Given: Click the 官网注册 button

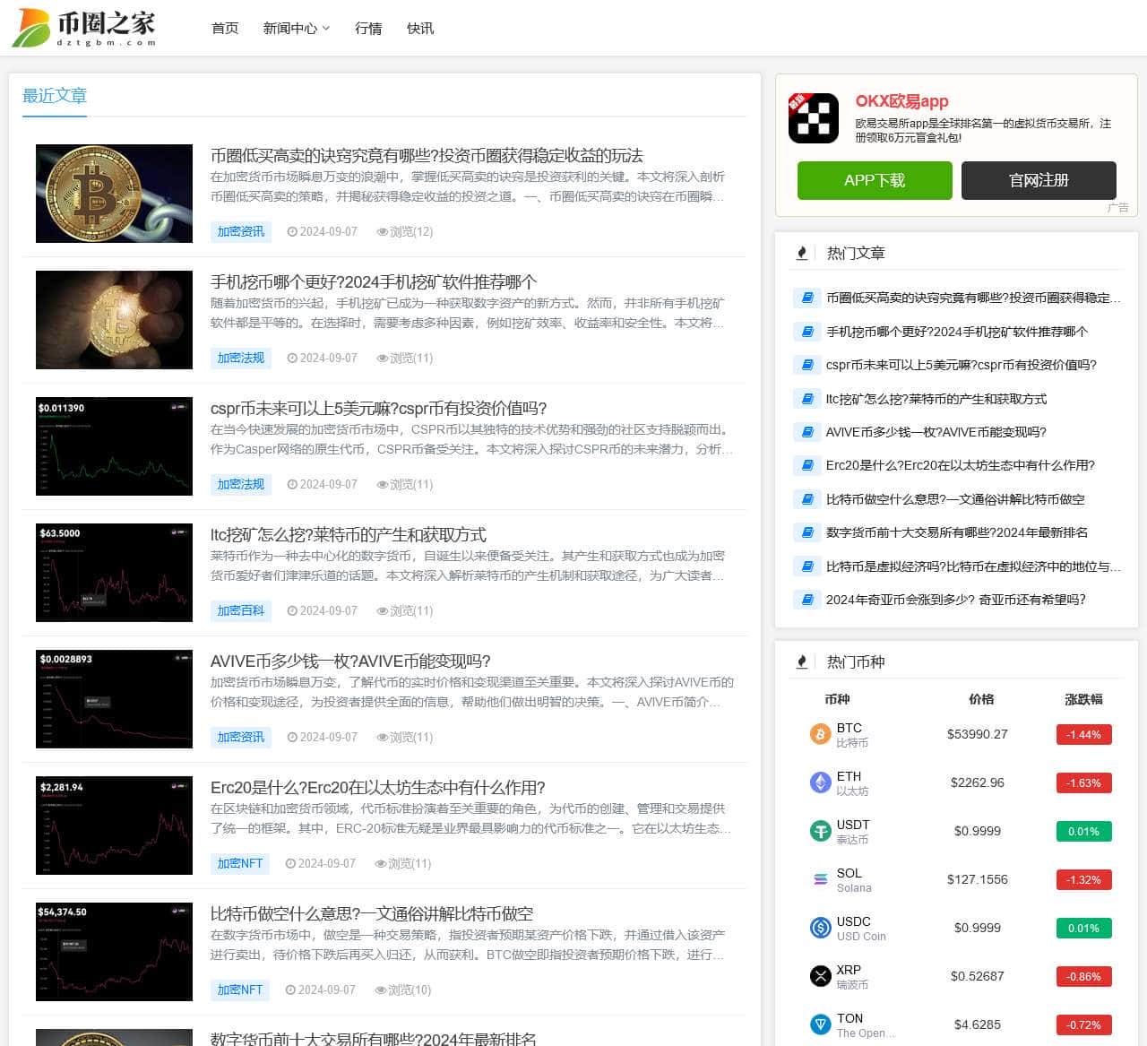Looking at the screenshot, I should pos(1039,180).
